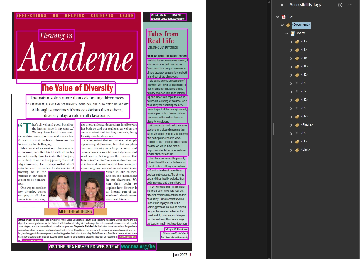Screen dimensions: 360x259
Task: Click the left author photo
Action: point(62,190)
